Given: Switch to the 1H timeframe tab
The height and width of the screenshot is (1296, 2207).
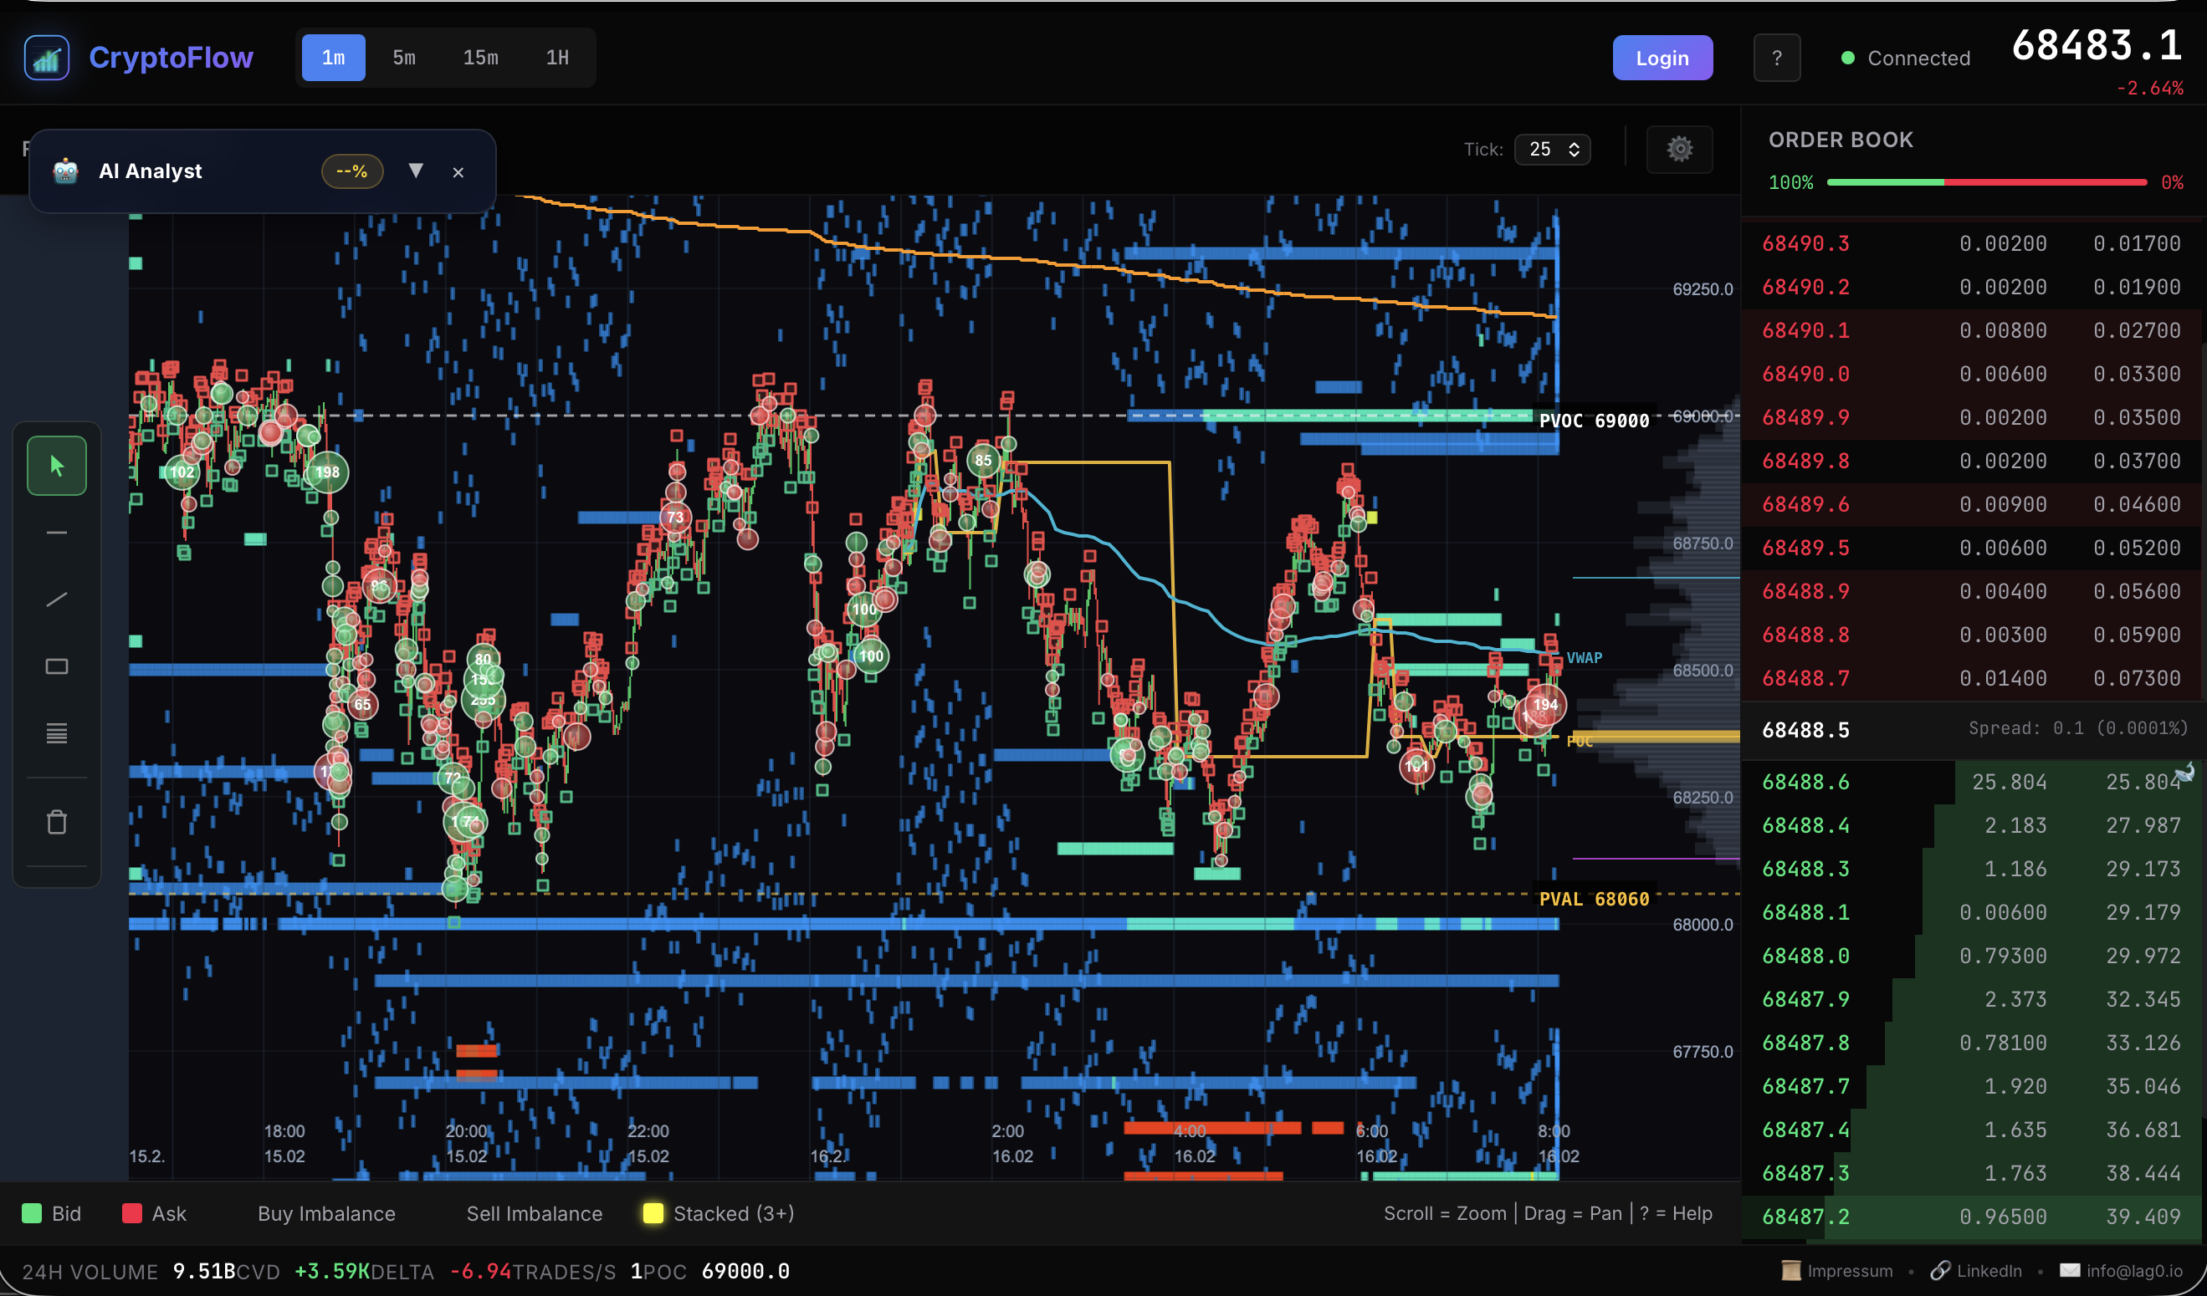Looking at the screenshot, I should 558,57.
